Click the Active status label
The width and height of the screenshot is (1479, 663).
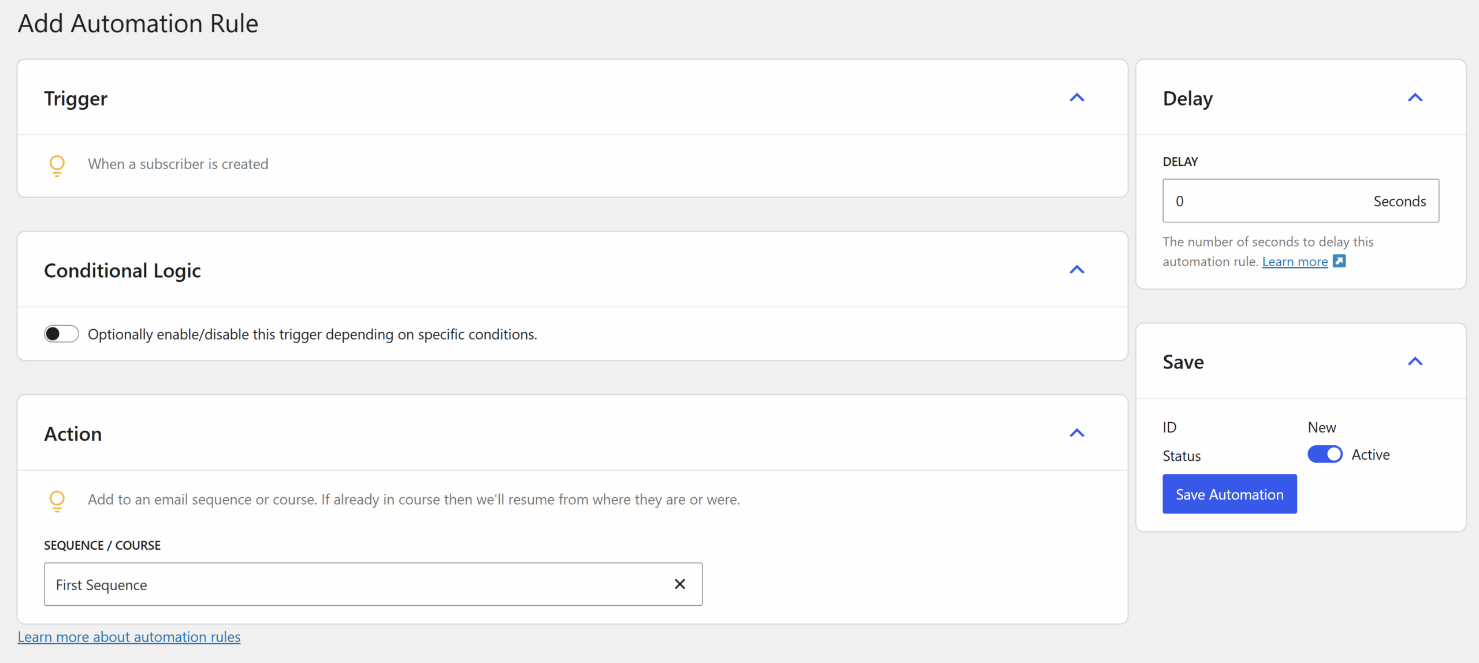1370,455
